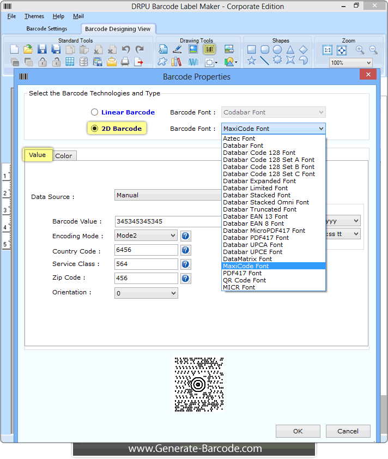388x459 pixels.
Task: Expand the Orientation dropdown
Action: click(x=146, y=293)
